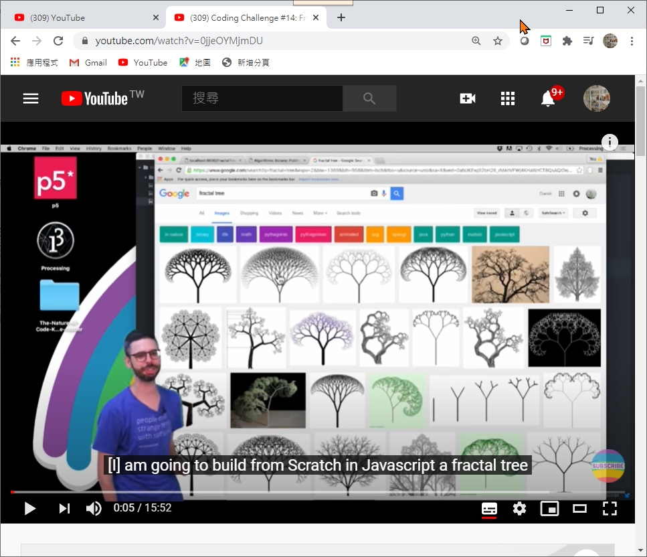Open a new browser tab
Image resolution: width=647 pixels, height=557 pixels.
click(341, 18)
